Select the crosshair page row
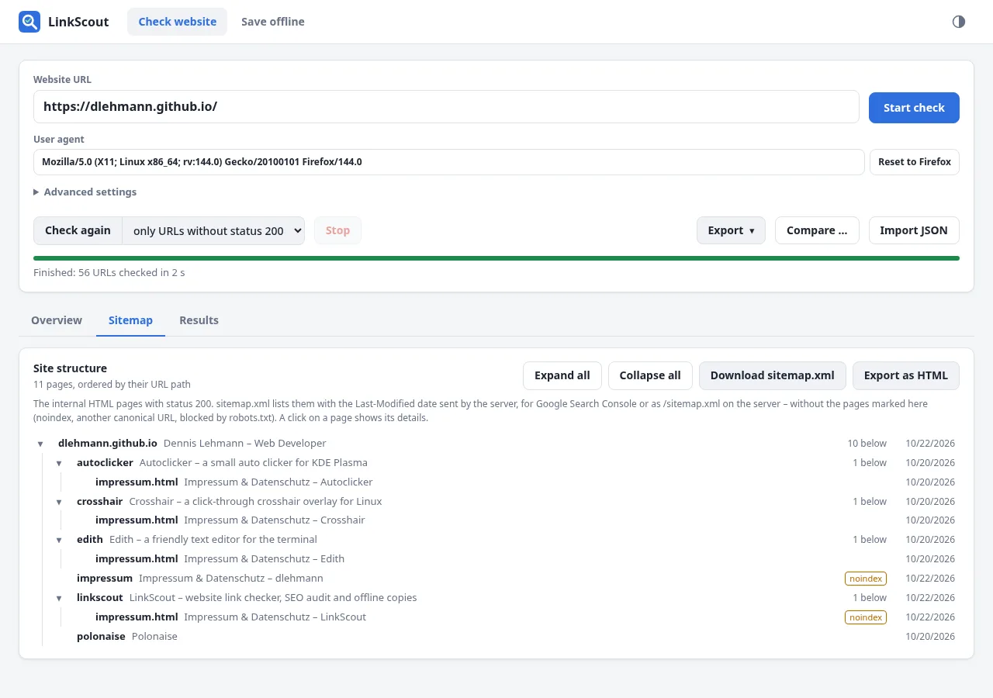This screenshot has width=993, height=698. [x=506, y=501]
